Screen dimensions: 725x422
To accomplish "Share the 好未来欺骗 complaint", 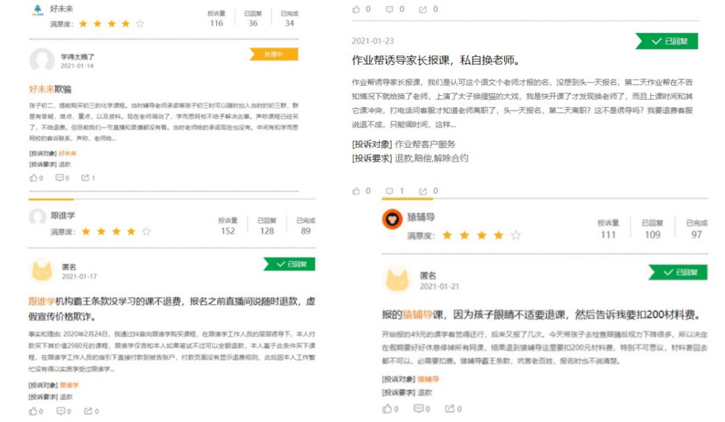I will pyautogui.click(x=85, y=178).
